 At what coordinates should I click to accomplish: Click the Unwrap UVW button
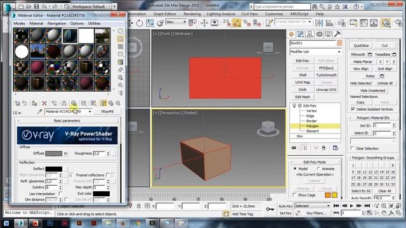tap(326, 90)
